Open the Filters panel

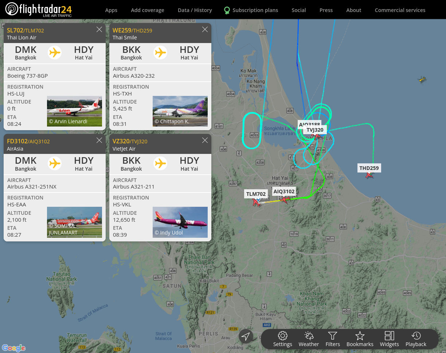pos(333,339)
